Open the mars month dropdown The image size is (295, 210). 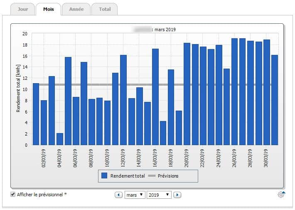point(135,195)
